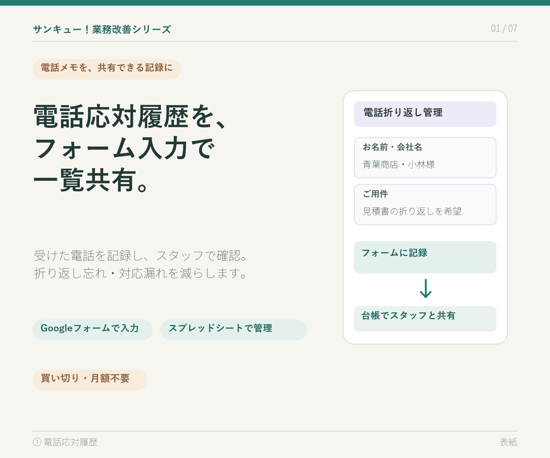Click the '電話折り返し管理' form header
550x458 pixels.
click(425, 114)
